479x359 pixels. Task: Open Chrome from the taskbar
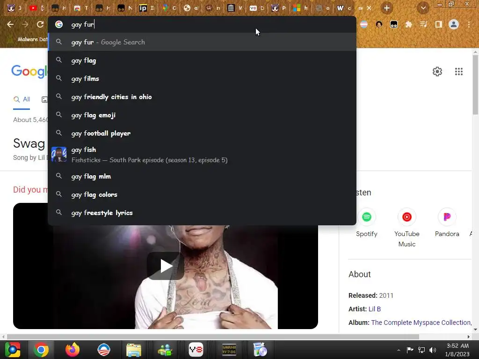tap(41, 350)
